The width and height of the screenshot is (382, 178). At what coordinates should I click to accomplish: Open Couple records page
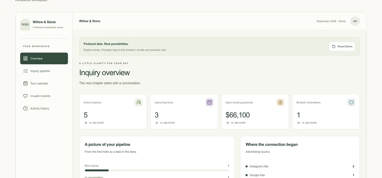point(44,96)
